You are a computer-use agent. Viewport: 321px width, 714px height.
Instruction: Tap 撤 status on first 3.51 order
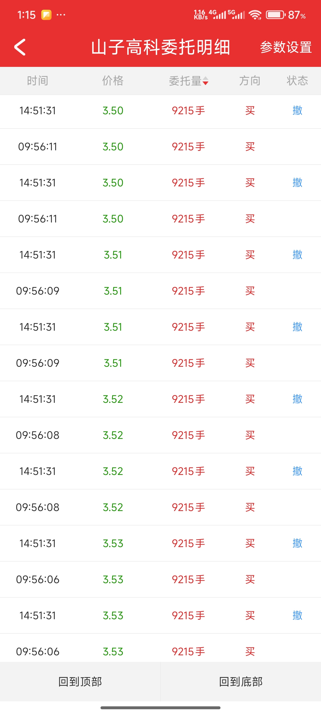[x=297, y=255]
